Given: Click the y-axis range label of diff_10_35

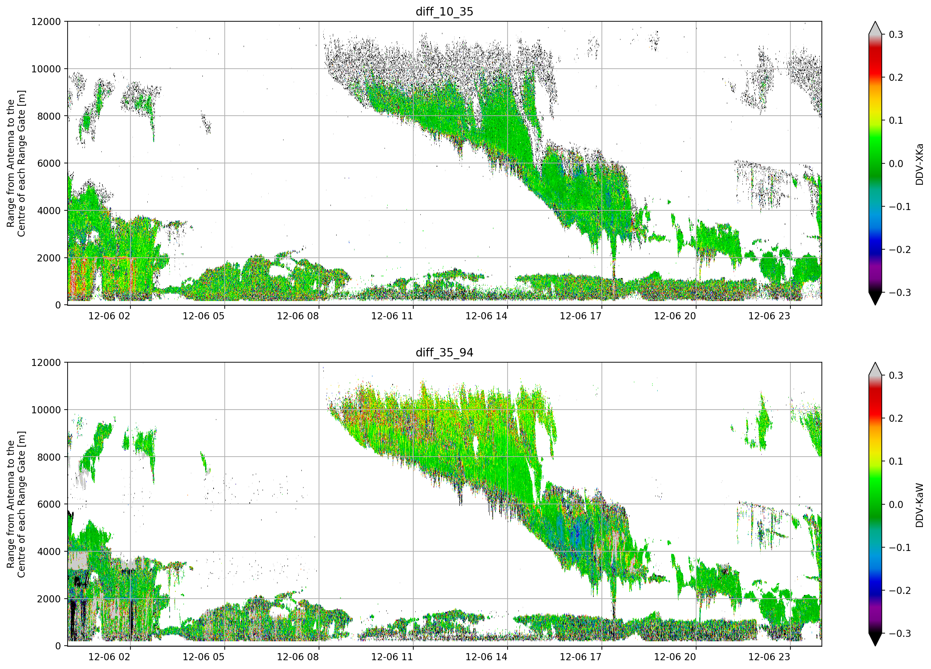Looking at the screenshot, I should 16,163.
